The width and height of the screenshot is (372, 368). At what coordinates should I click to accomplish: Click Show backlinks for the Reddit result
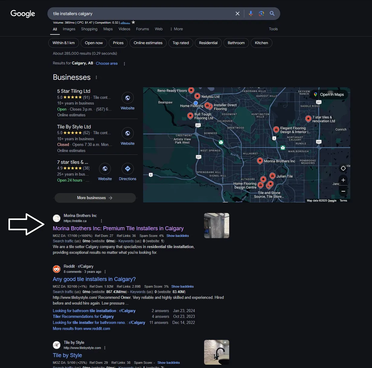pyautogui.click(x=182, y=286)
